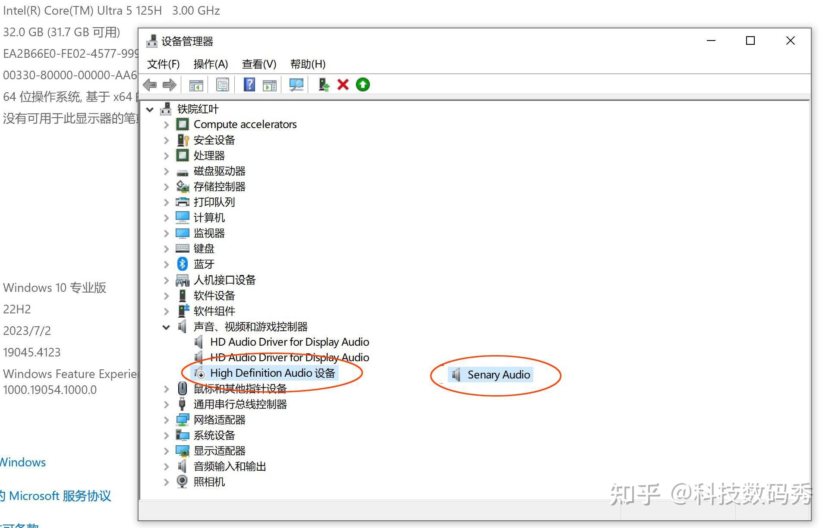835x528 pixels.
Task: Open the 查看(V) menu
Action: [x=258, y=64]
